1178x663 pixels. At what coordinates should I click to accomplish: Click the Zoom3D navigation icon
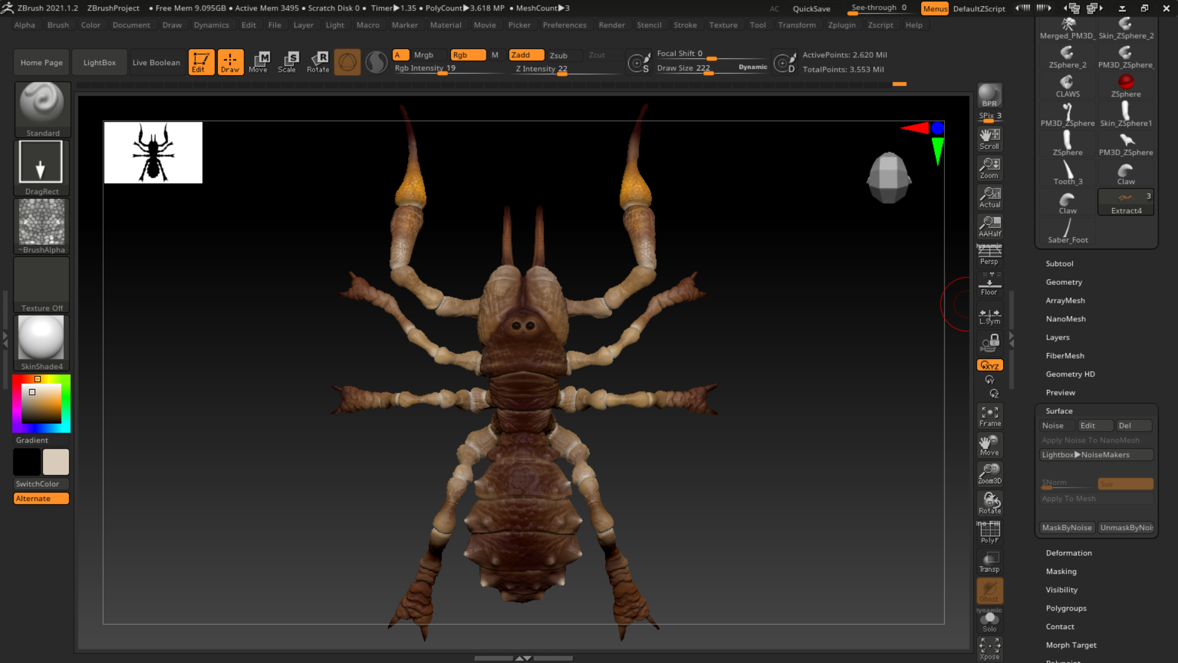(x=990, y=473)
